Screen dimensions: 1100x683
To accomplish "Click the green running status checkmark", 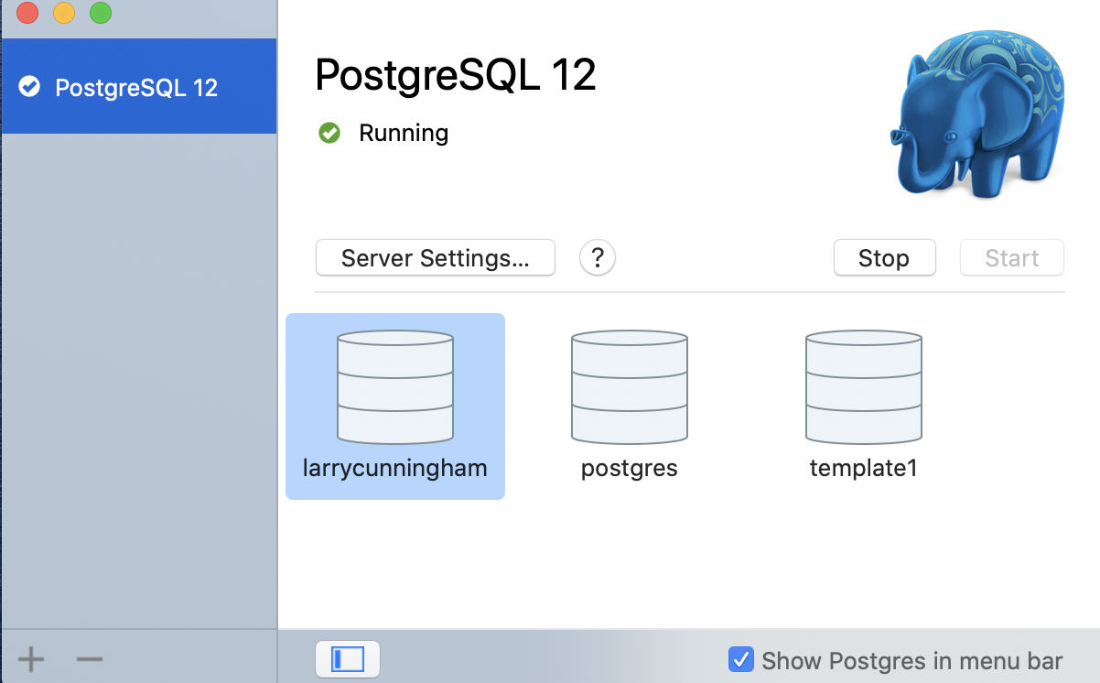I will pyautogui.click(x=329, y=133).
